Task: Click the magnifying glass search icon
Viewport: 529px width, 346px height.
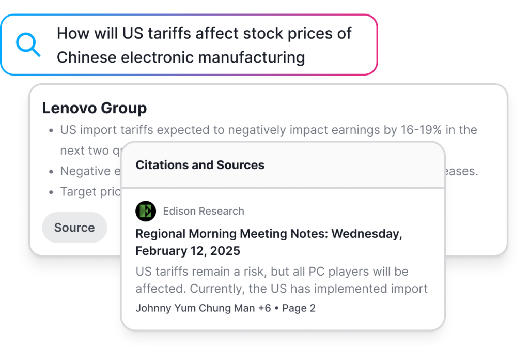Action: point(28,44)
